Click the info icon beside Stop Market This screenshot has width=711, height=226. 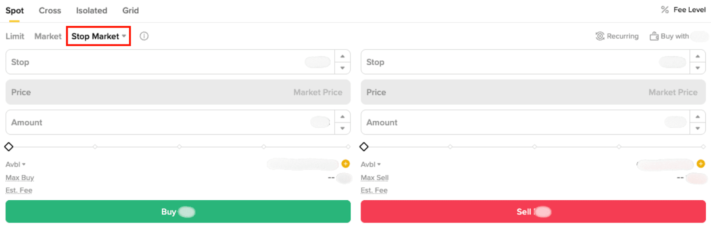[144, 36]
